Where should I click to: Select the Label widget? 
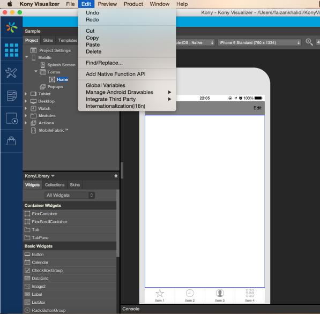(70, 294)
